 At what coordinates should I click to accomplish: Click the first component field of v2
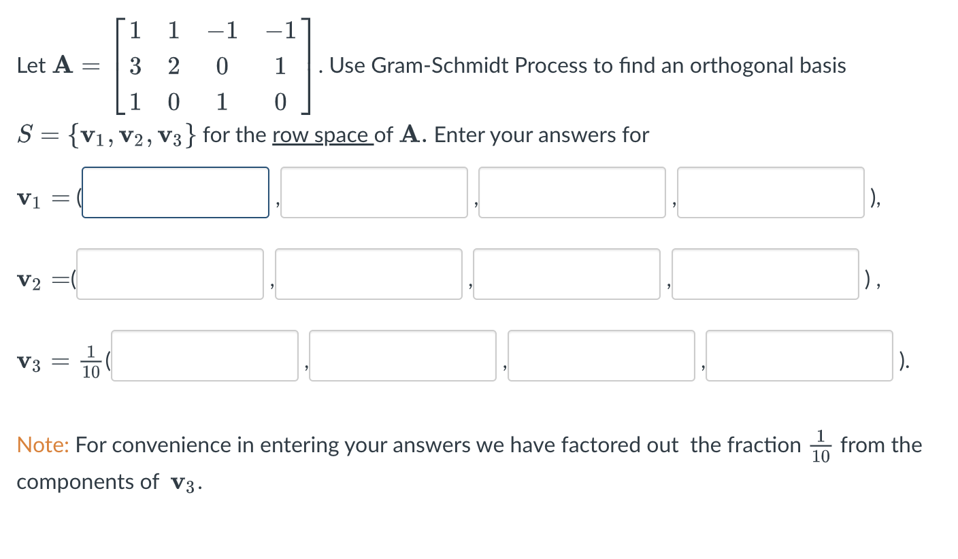169,274
